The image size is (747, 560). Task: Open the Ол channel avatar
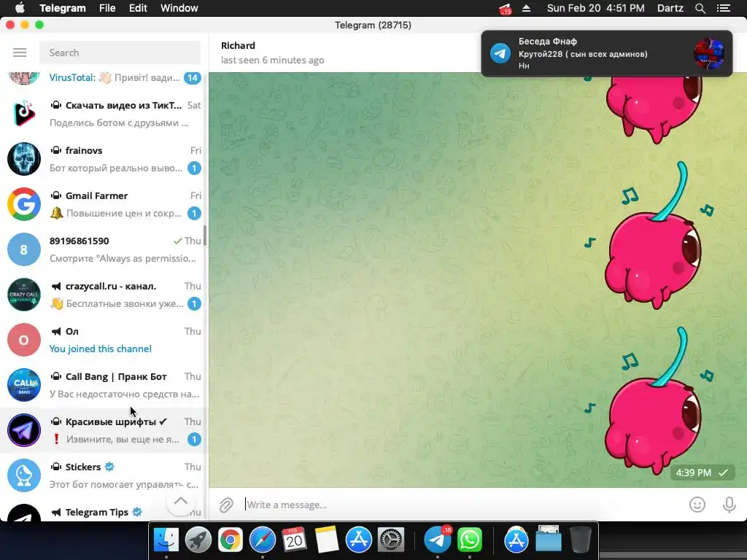pyautogui.click(x=24, y=340)
